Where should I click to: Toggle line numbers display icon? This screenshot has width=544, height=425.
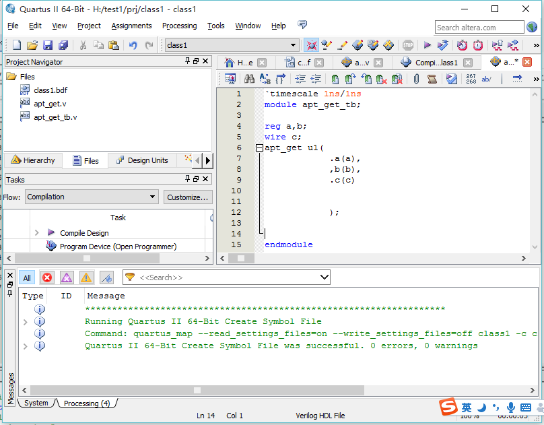(x=471, y=79)
